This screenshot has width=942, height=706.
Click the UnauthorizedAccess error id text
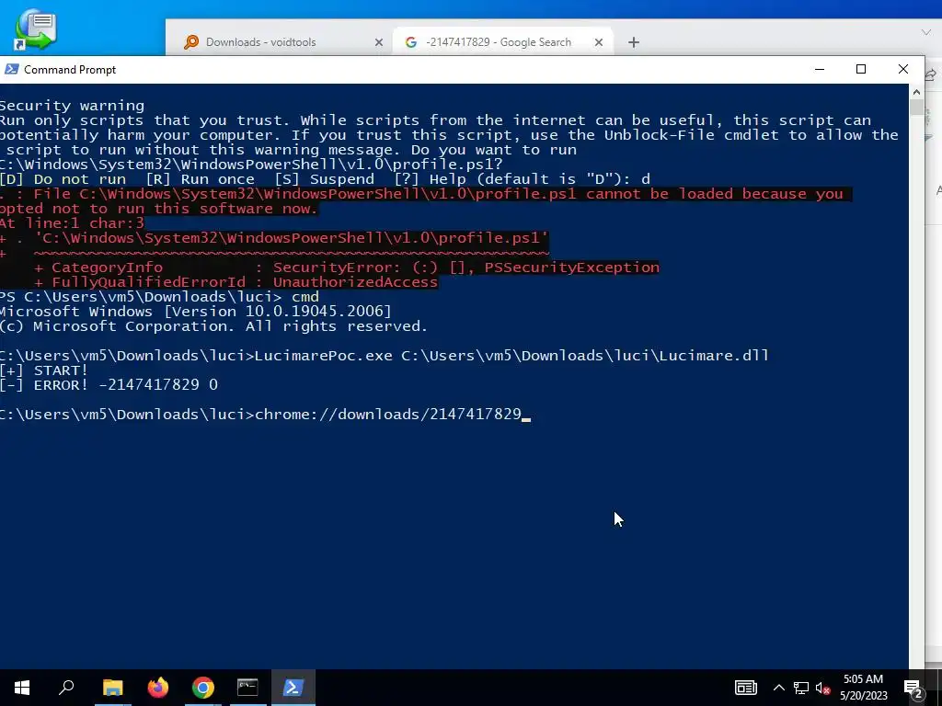(355, 282)
